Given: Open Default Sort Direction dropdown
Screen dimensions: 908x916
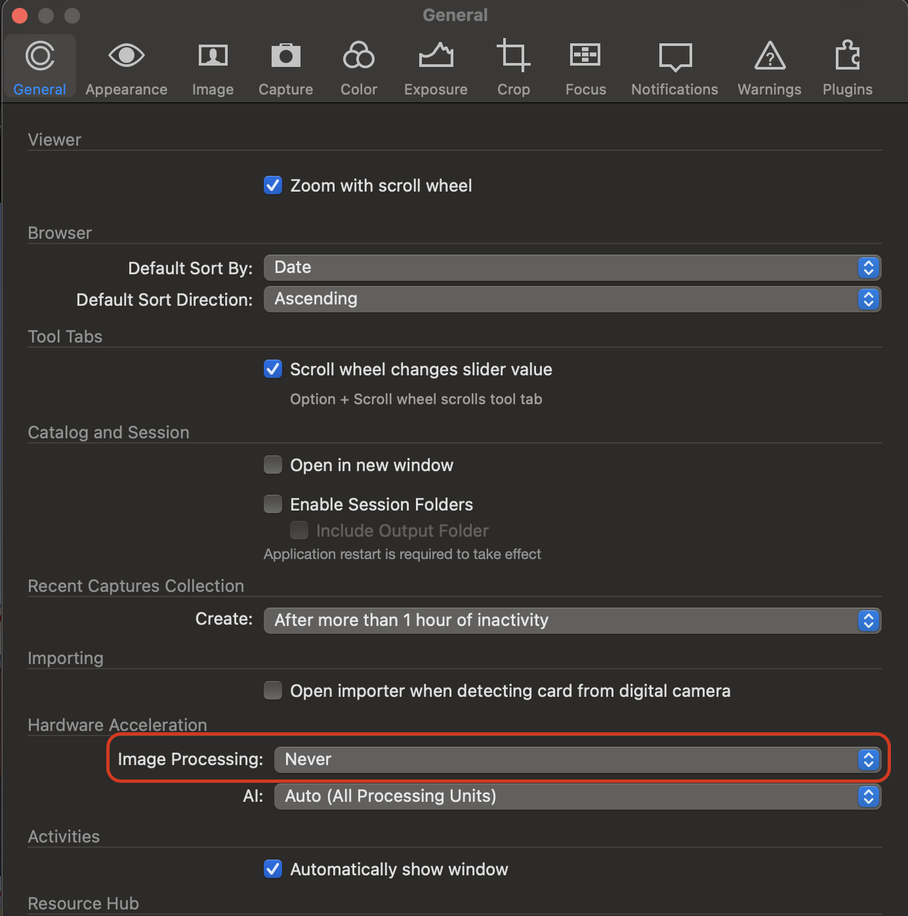Looking at the screenshot, I should coord(571,299).
